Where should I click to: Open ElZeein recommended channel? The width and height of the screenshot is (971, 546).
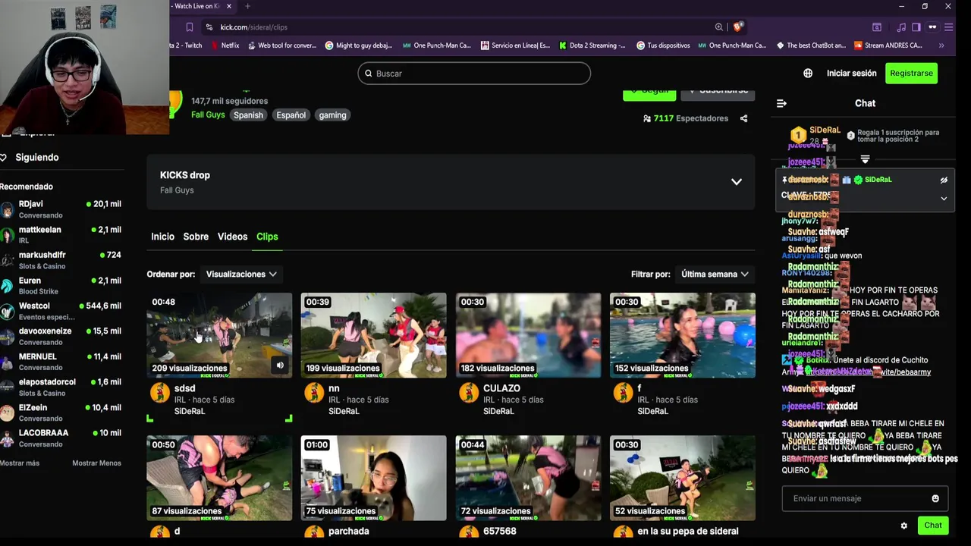61,413
